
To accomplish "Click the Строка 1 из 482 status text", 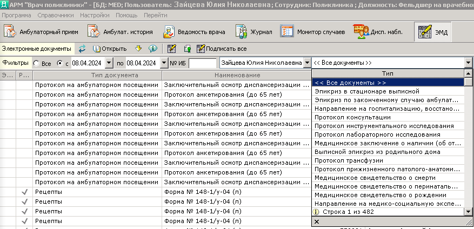I will click(348, 212).
